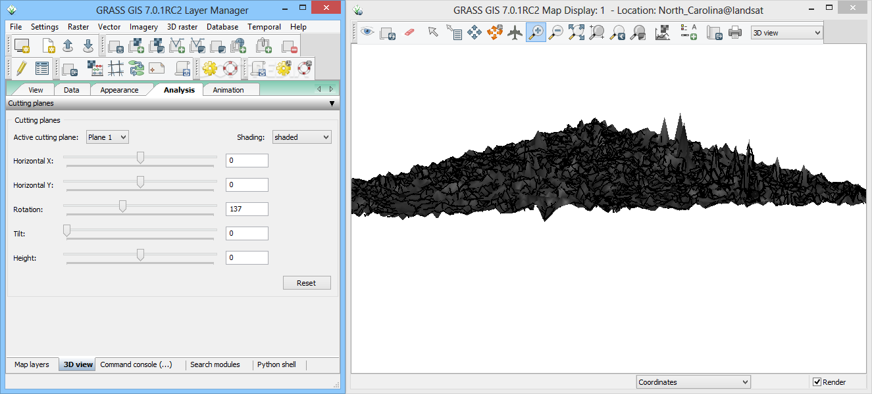Viewport: 872px width, 394px height.
Task: Open the Raster menu
Action: [78, 27]
